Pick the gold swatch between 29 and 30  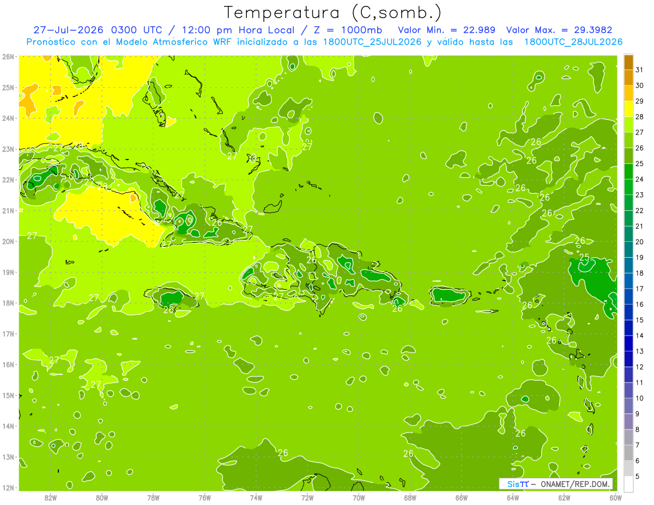click(x=629, y=93)
